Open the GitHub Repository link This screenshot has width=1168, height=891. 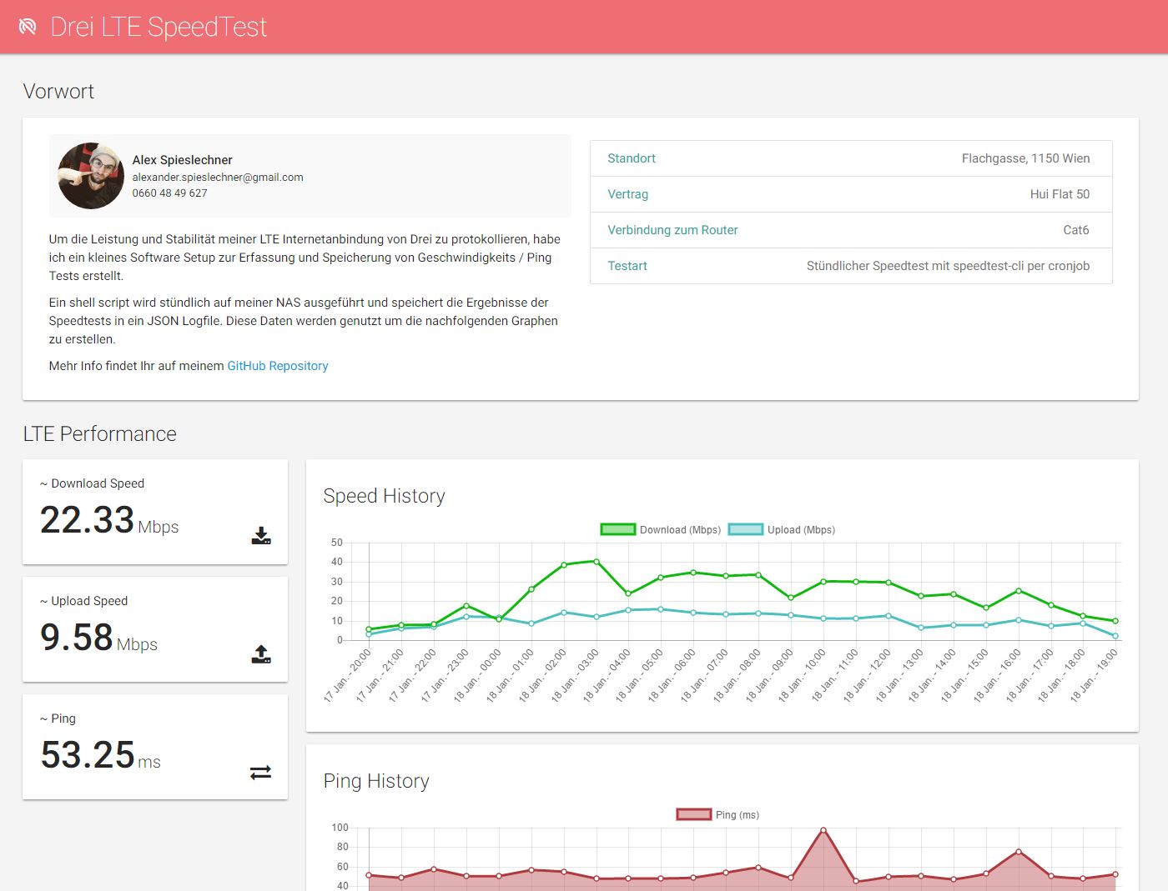click(x=278, y=366)
